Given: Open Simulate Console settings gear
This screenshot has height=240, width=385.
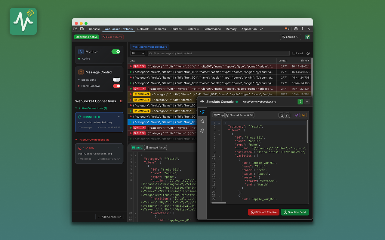Looking at the screenshot, I should click(x=202, y=131).
